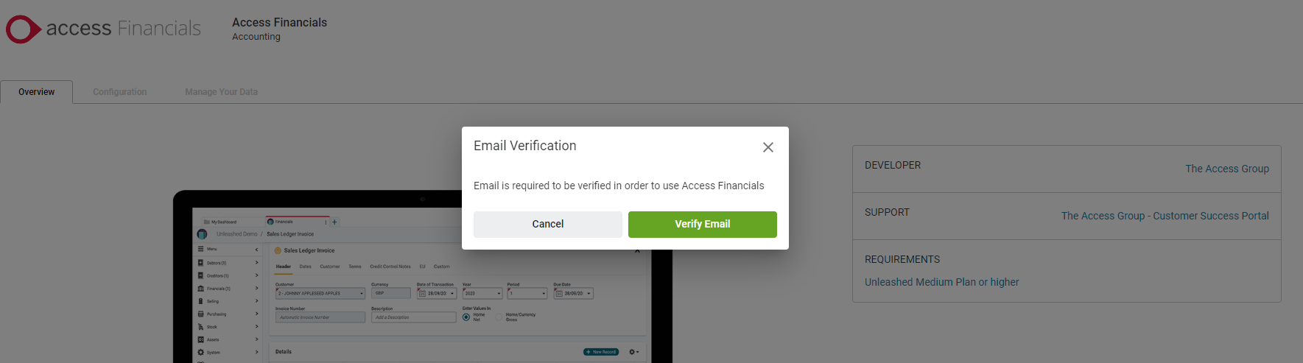
Task: Click the Verify Email button
Action: click(x=702, y=225)
